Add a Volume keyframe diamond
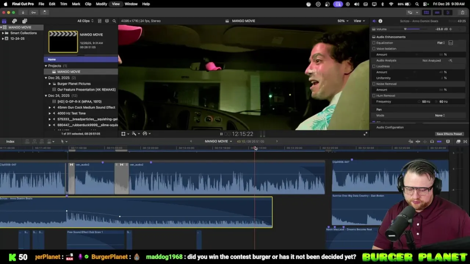The height and width of the screenshot is (264, 470). click(x=451, y=29)
